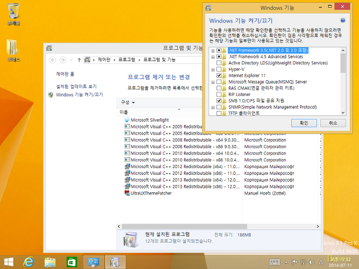Viewport: 359px width, 269px height.
Task: Open 제어판 홈 link
Action: pos(65,74)
